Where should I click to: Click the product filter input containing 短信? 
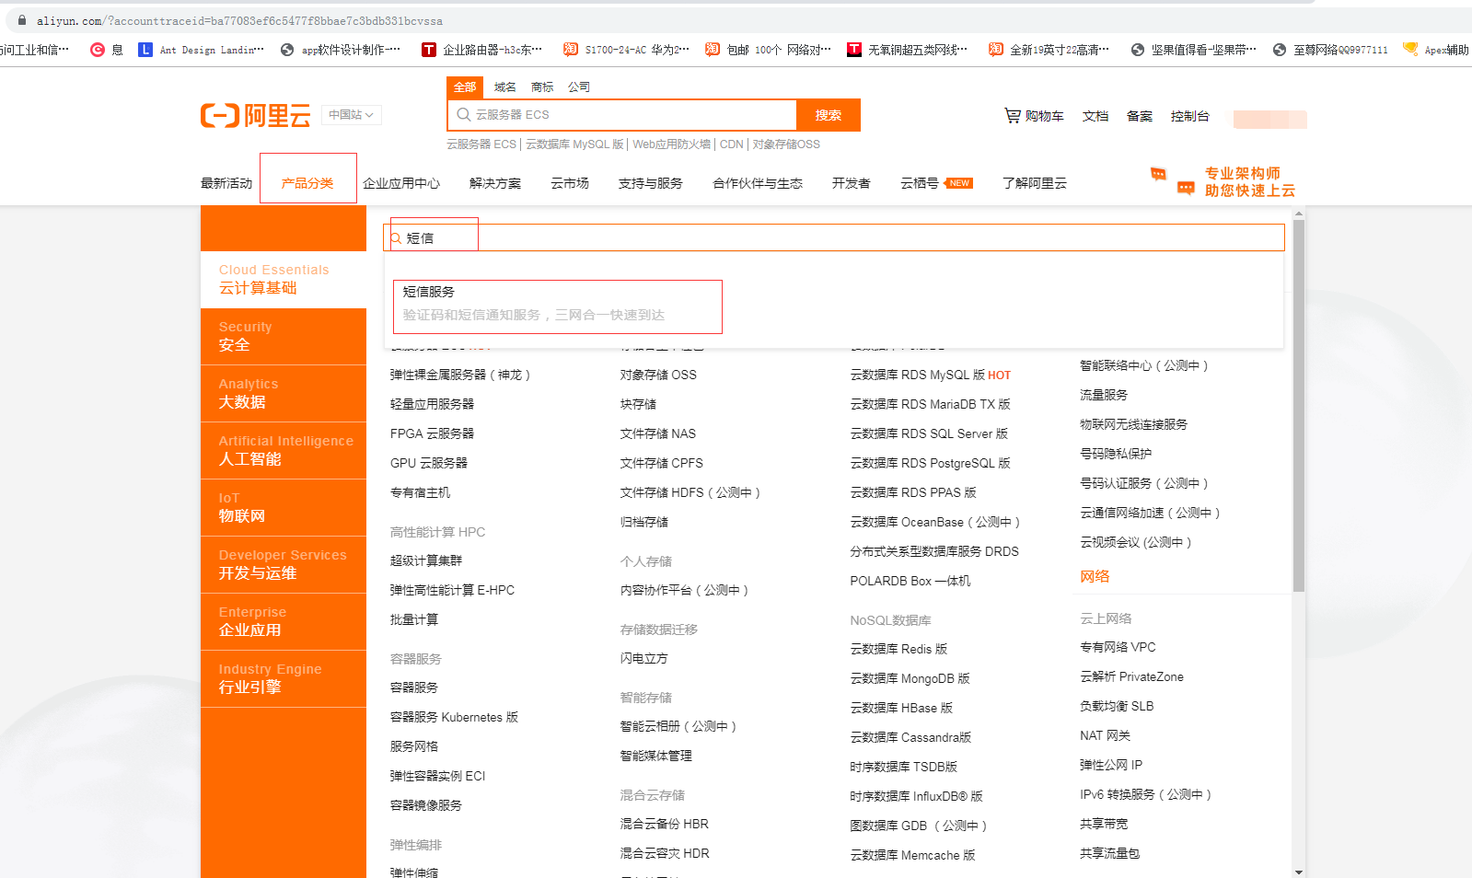pyautogui.click(x=834, y=238)
